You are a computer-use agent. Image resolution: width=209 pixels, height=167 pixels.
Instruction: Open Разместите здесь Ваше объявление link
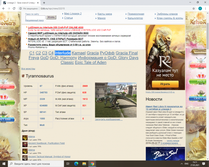point(59,45)
